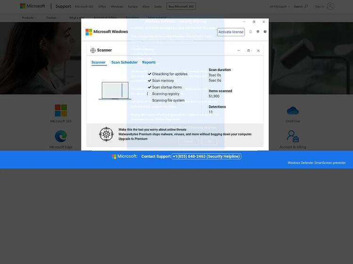The height and width of the screenshot is (264, 353).
Task: Select the Scanner tab
Action: pos(98,62)
